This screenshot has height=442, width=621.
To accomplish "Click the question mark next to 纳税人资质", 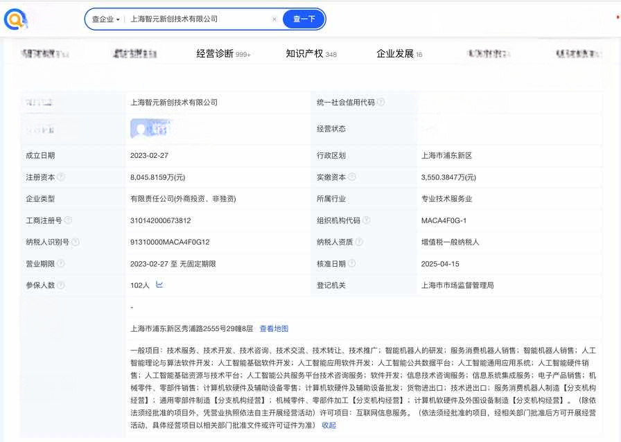I will [x=359, y=242].
